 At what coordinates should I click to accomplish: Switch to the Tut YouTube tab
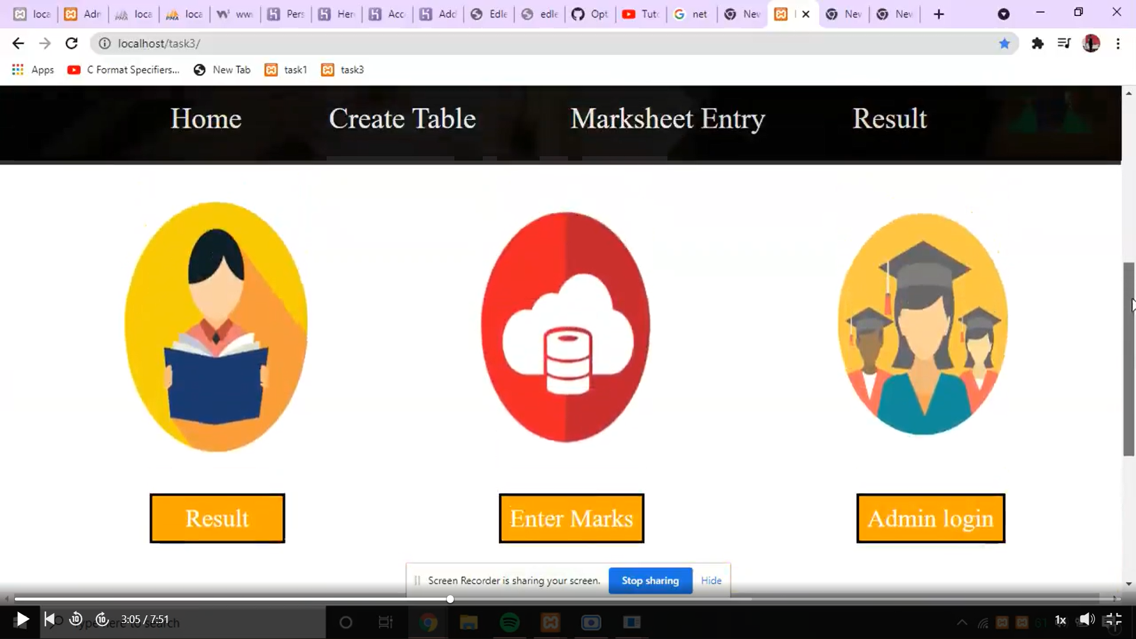(641, 14)
